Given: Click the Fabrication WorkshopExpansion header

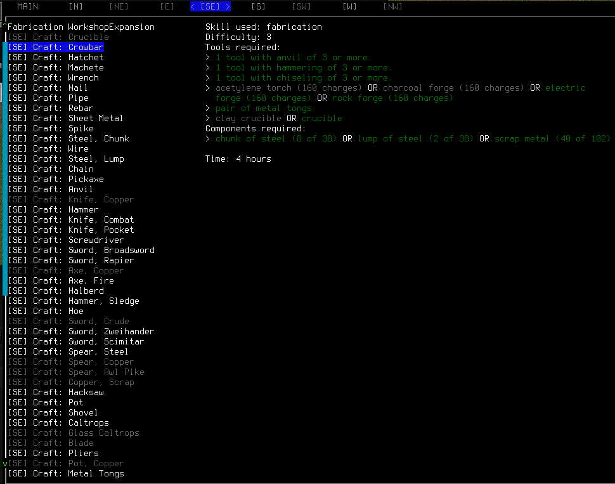Looking at the screenshot, I should (x=81, y=27).
